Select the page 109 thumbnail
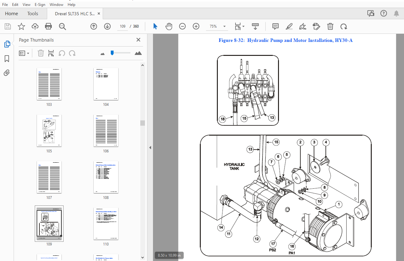This screenshot has height=261, width=404. [49, 223]
